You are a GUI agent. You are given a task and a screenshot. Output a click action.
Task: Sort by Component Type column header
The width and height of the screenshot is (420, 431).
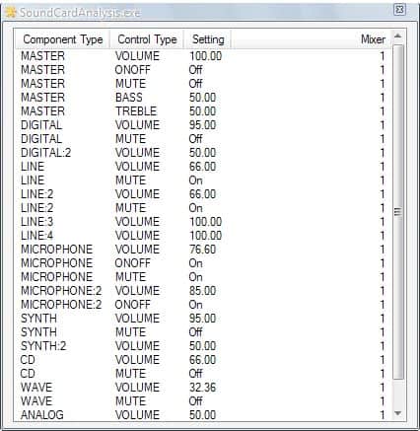click(62, 39)
